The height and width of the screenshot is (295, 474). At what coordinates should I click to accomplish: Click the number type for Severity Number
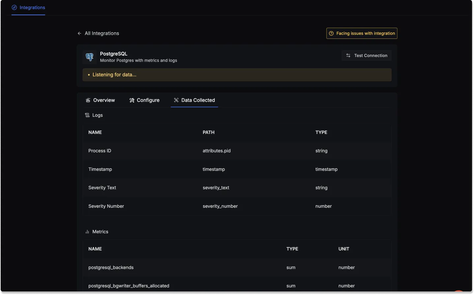click(324, 206)
